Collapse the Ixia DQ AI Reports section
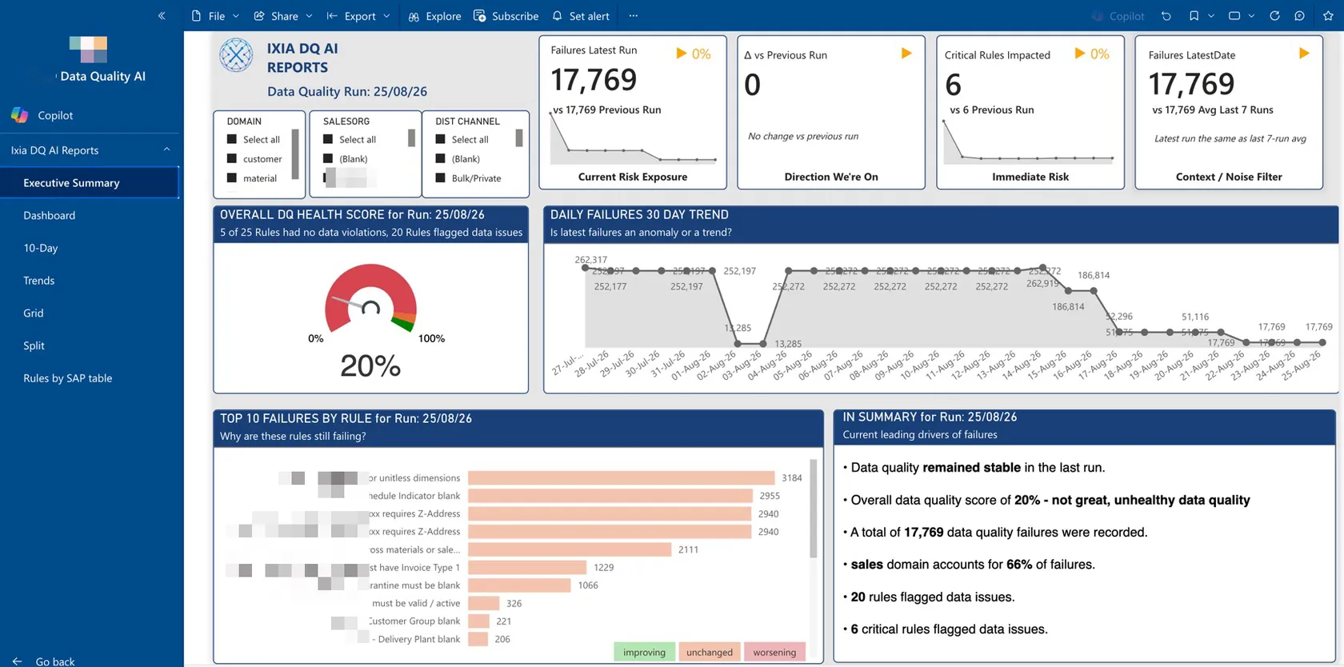Image resolution: width=1344 pixels, height=667 pixels. (166, 150)
